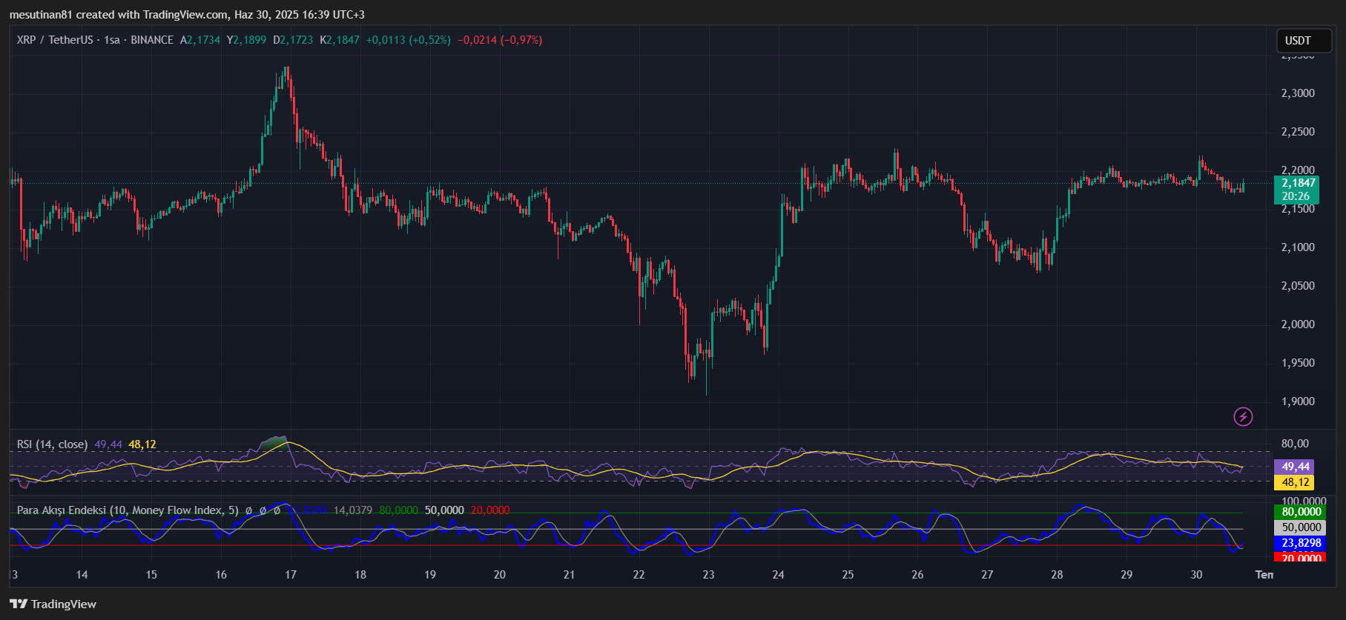Click the purple lightning bolt icon
The height and width of the screenshot is (620, 1346).
point(1243,416)
